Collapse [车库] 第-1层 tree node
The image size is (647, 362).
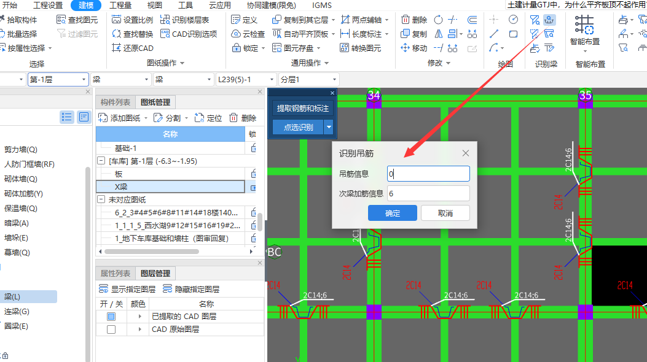coord(101,161)
